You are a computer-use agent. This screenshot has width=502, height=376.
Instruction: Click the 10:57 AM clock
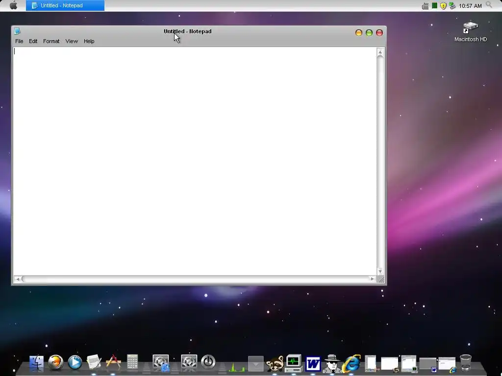pos(470,6)
